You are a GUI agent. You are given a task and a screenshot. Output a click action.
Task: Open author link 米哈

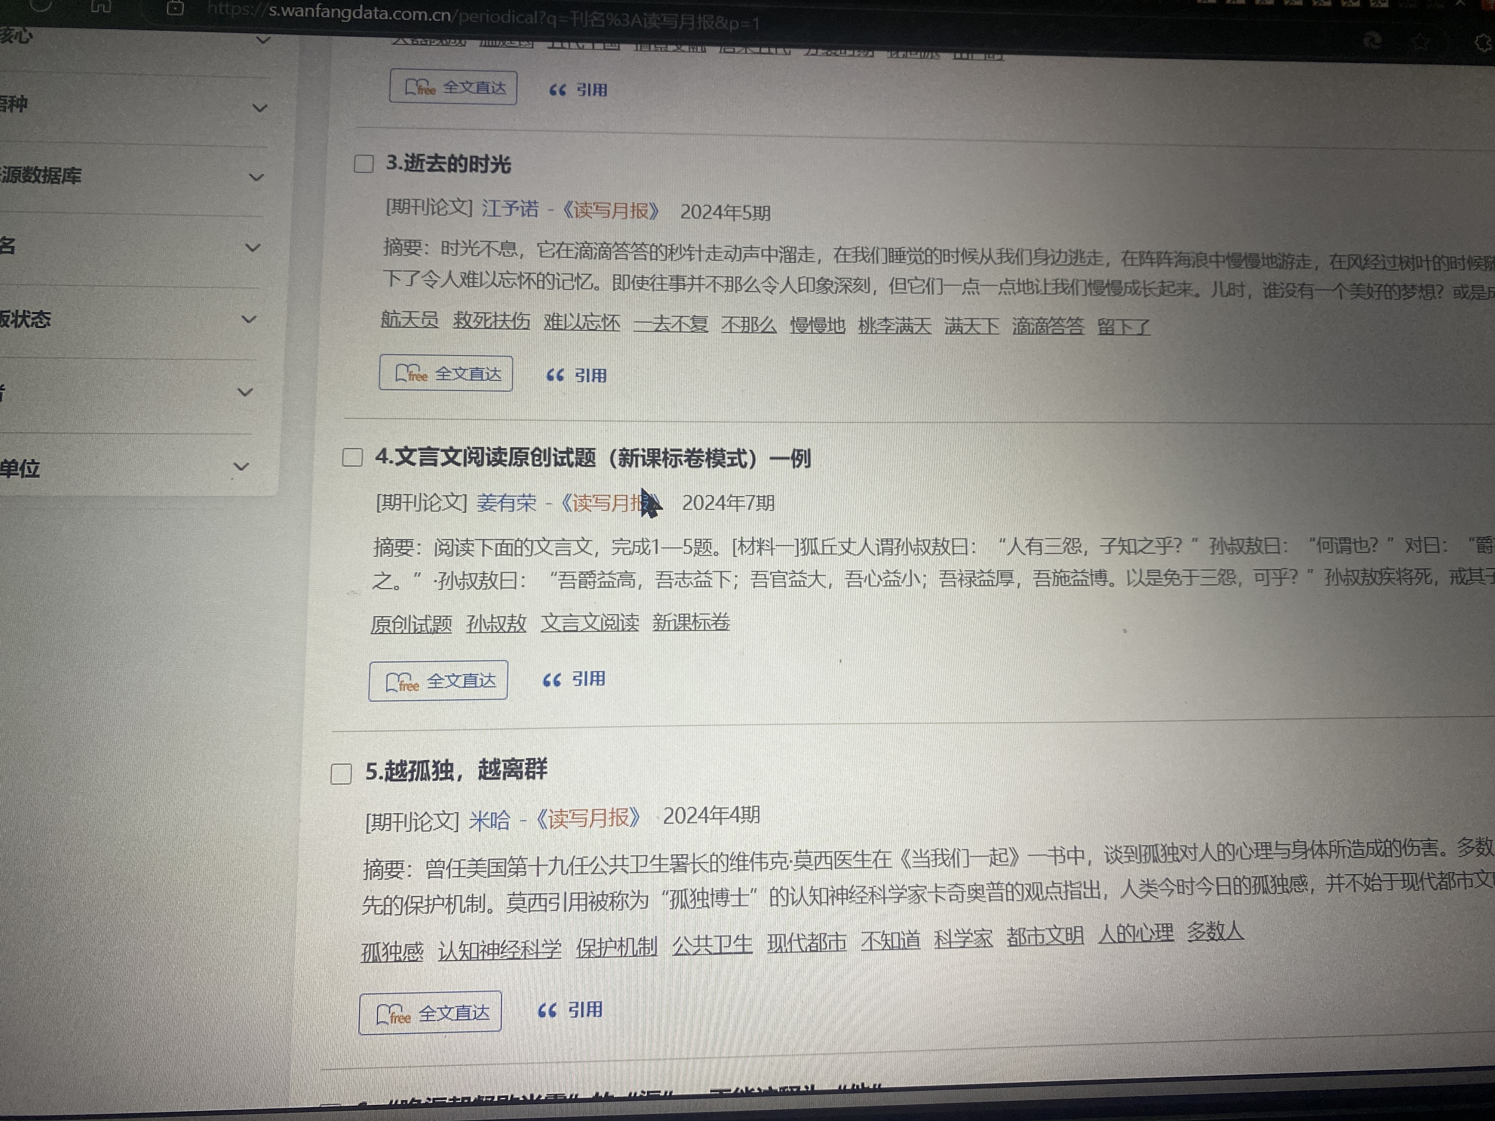click(x=490, y=820)
